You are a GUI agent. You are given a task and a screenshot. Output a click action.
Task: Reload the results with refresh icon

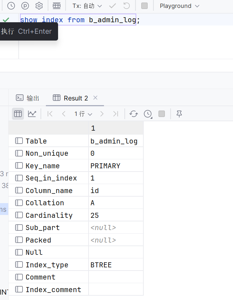click(x=134, y=114)
